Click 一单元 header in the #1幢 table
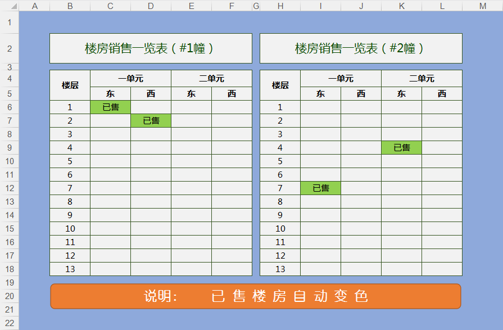Image resolution: width=503 pixels, height=330 pixels. tap(130, 79)
